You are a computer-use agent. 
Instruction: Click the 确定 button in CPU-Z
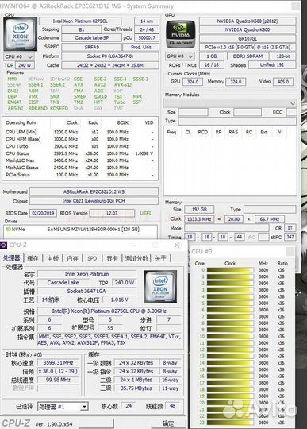168,423
